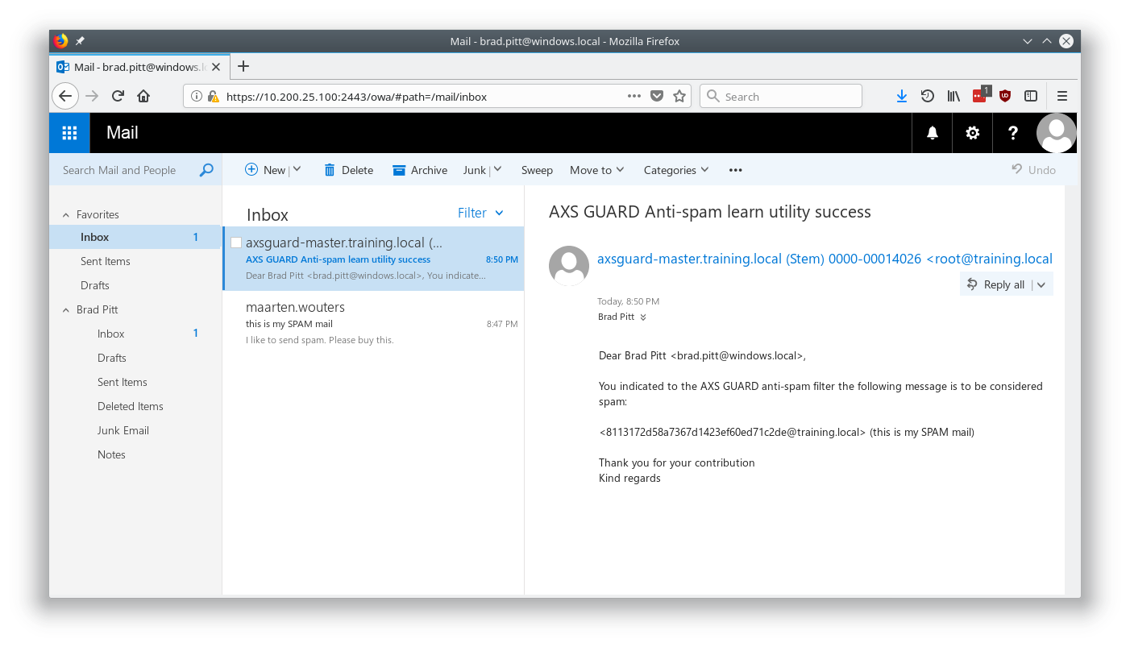
Task: Compose a New message
Action: pyautogui.click(x=265, y=170)
